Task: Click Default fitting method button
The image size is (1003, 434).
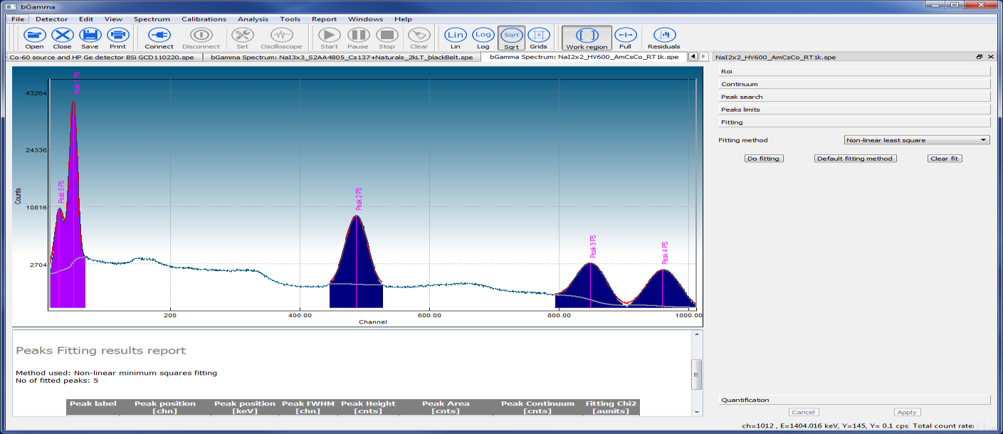Action: [855, 159]
